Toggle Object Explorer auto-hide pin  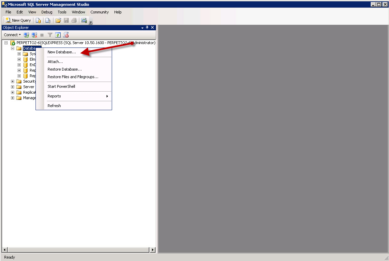click(147, 28)
